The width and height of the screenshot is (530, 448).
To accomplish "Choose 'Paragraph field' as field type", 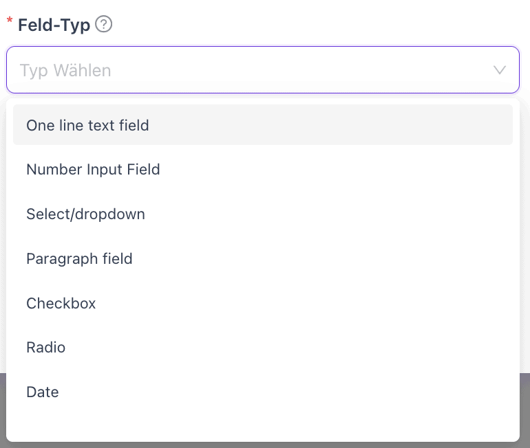I will [x=79, y=258].
